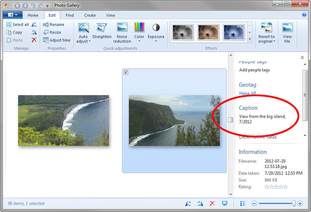Rotate left from the status bar
311x212 pixels.
188,203
